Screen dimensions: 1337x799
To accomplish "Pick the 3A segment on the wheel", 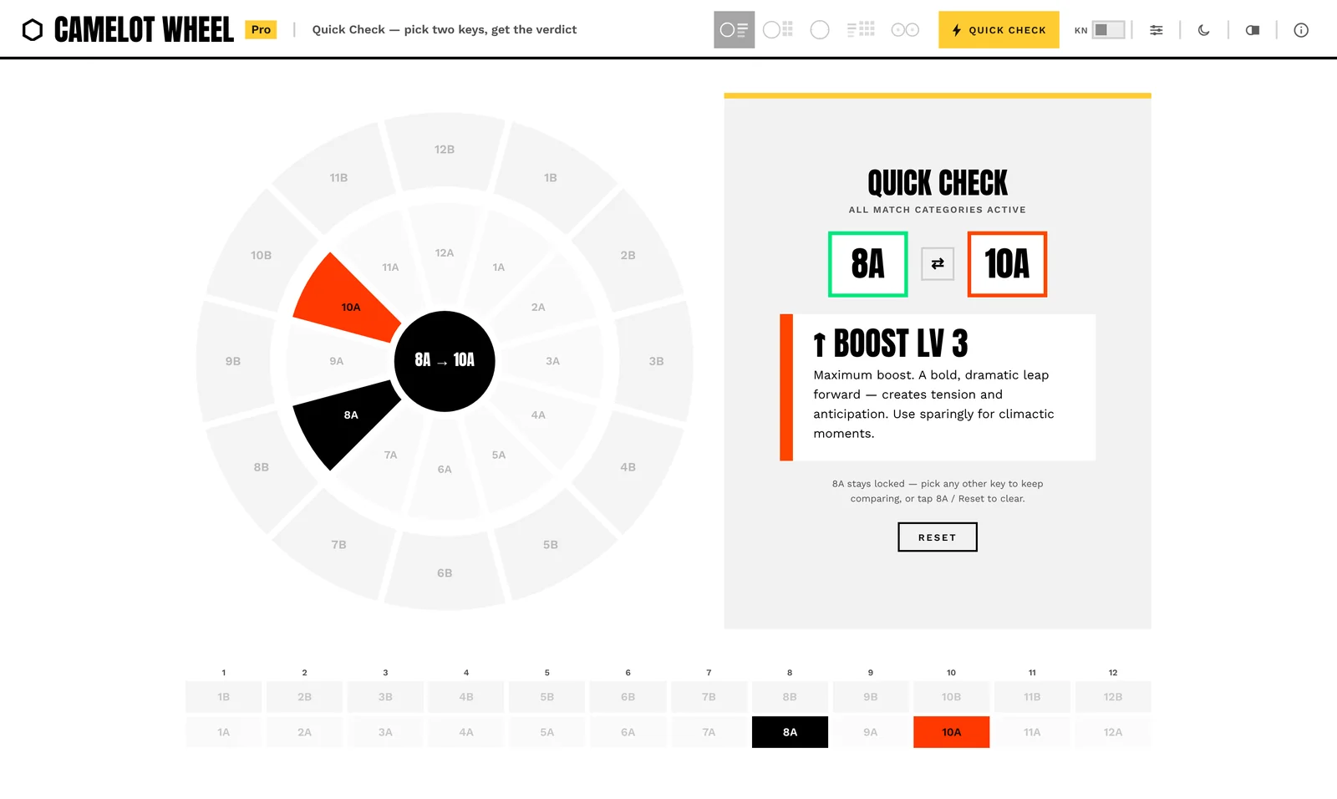I will (x=552, y=361).
